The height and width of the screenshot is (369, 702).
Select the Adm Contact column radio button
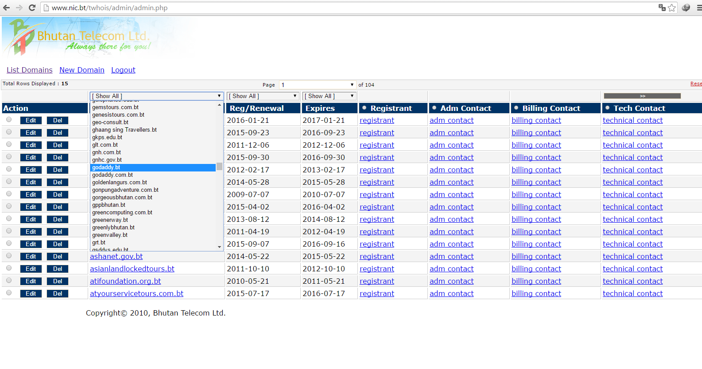point(434,108)
